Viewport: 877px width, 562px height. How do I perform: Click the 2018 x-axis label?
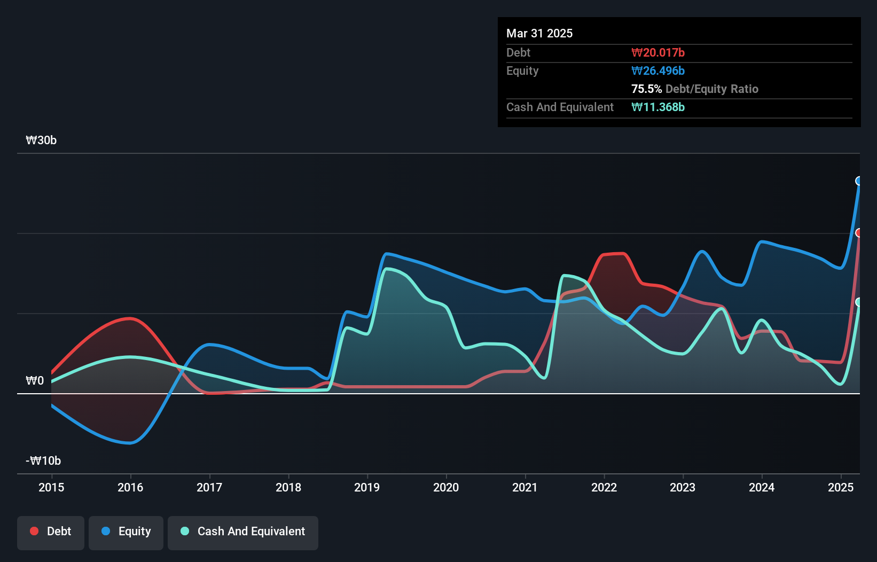288,487
